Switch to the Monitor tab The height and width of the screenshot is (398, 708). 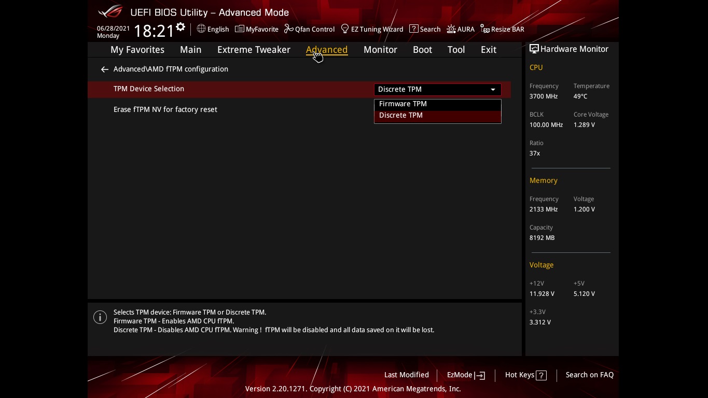[380, 50]
